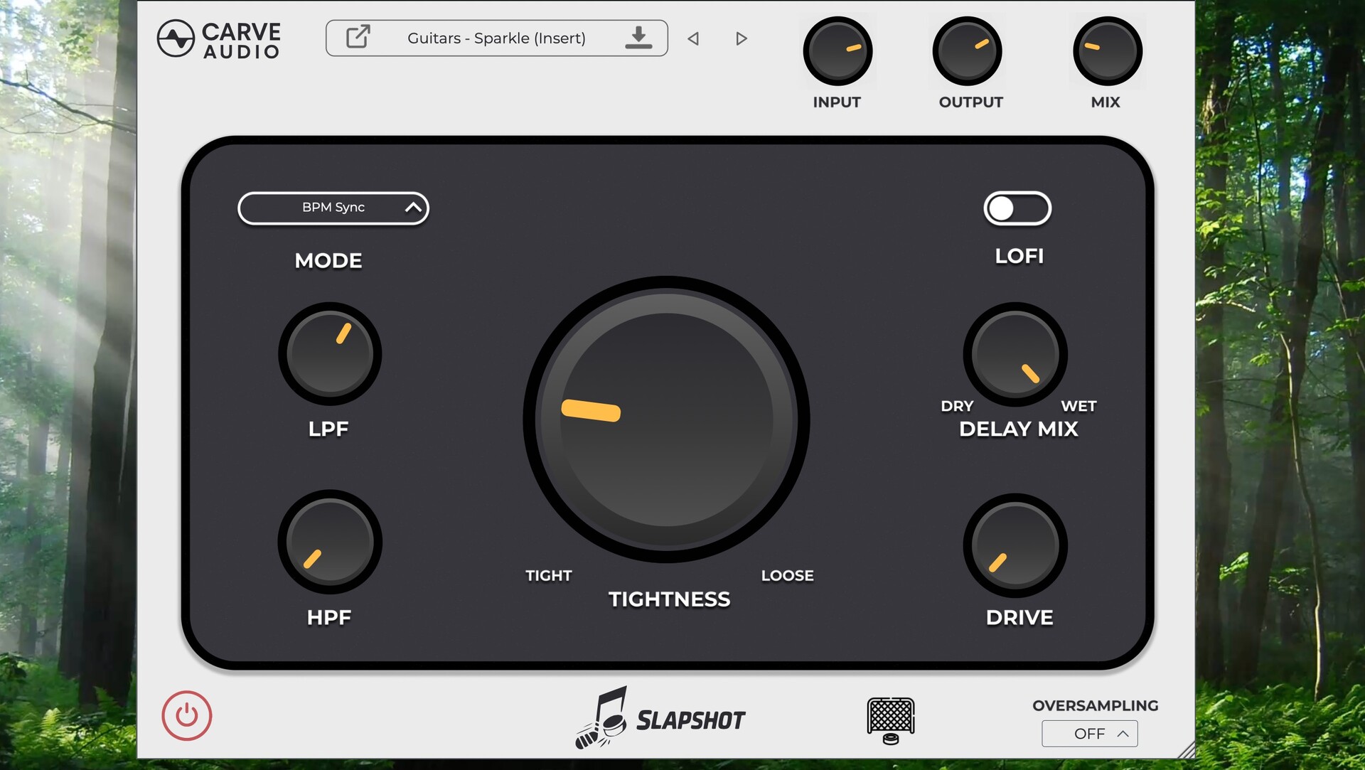The height and width of the screenshot is (770, 1365).
Task: Open the BPM Sync mode dropdown
Action: point(333,208)
